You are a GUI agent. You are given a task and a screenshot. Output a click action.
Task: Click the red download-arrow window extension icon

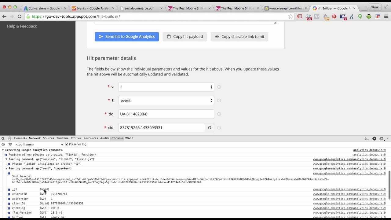click(x=378, y=16)
